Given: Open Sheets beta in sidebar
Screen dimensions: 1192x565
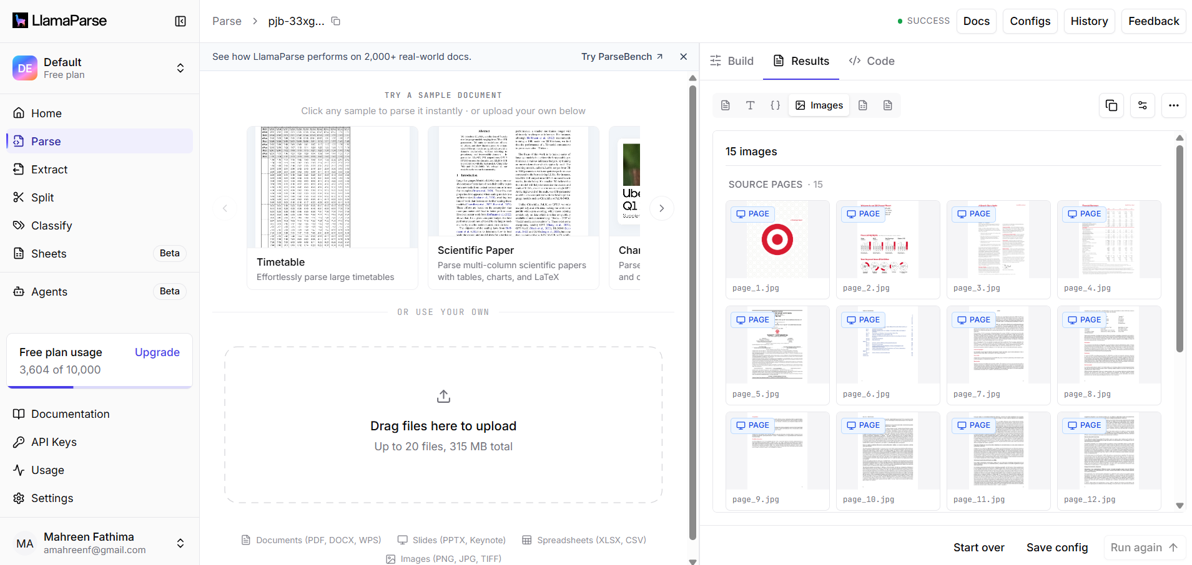Looking at the screenshot, I should click(x=100, y=254).
